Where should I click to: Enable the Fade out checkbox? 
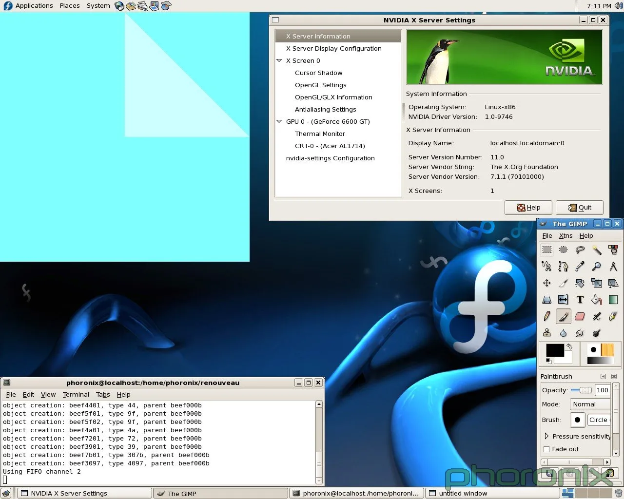546,449
